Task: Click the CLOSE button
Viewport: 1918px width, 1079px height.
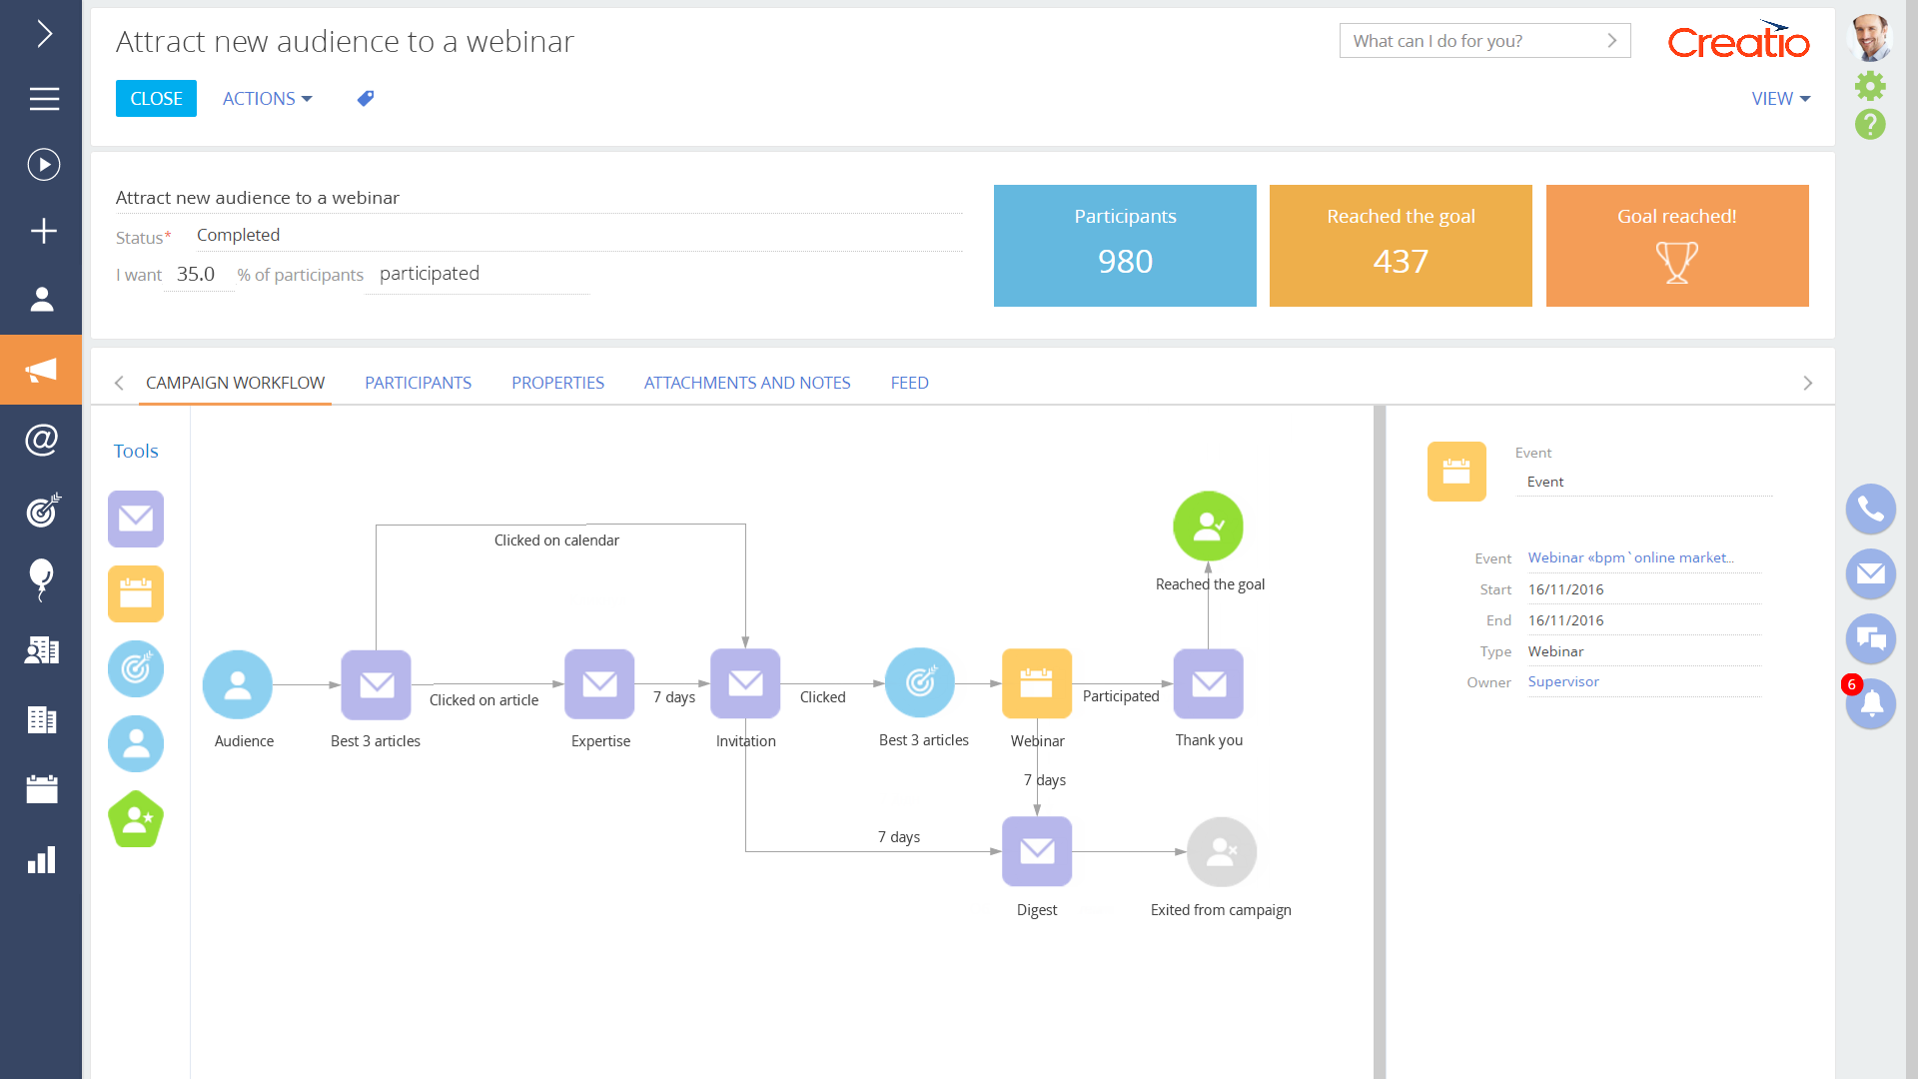Action: point(156,98)
